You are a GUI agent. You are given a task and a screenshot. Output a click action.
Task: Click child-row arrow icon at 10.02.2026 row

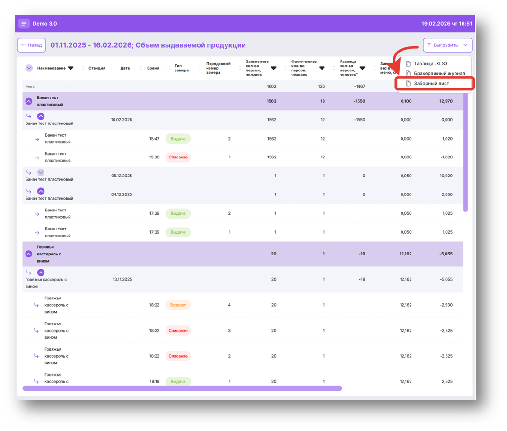click(x=29, y=116)
